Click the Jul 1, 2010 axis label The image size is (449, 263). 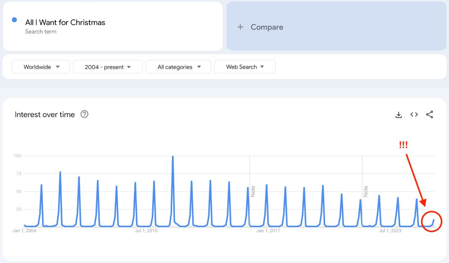146,231
